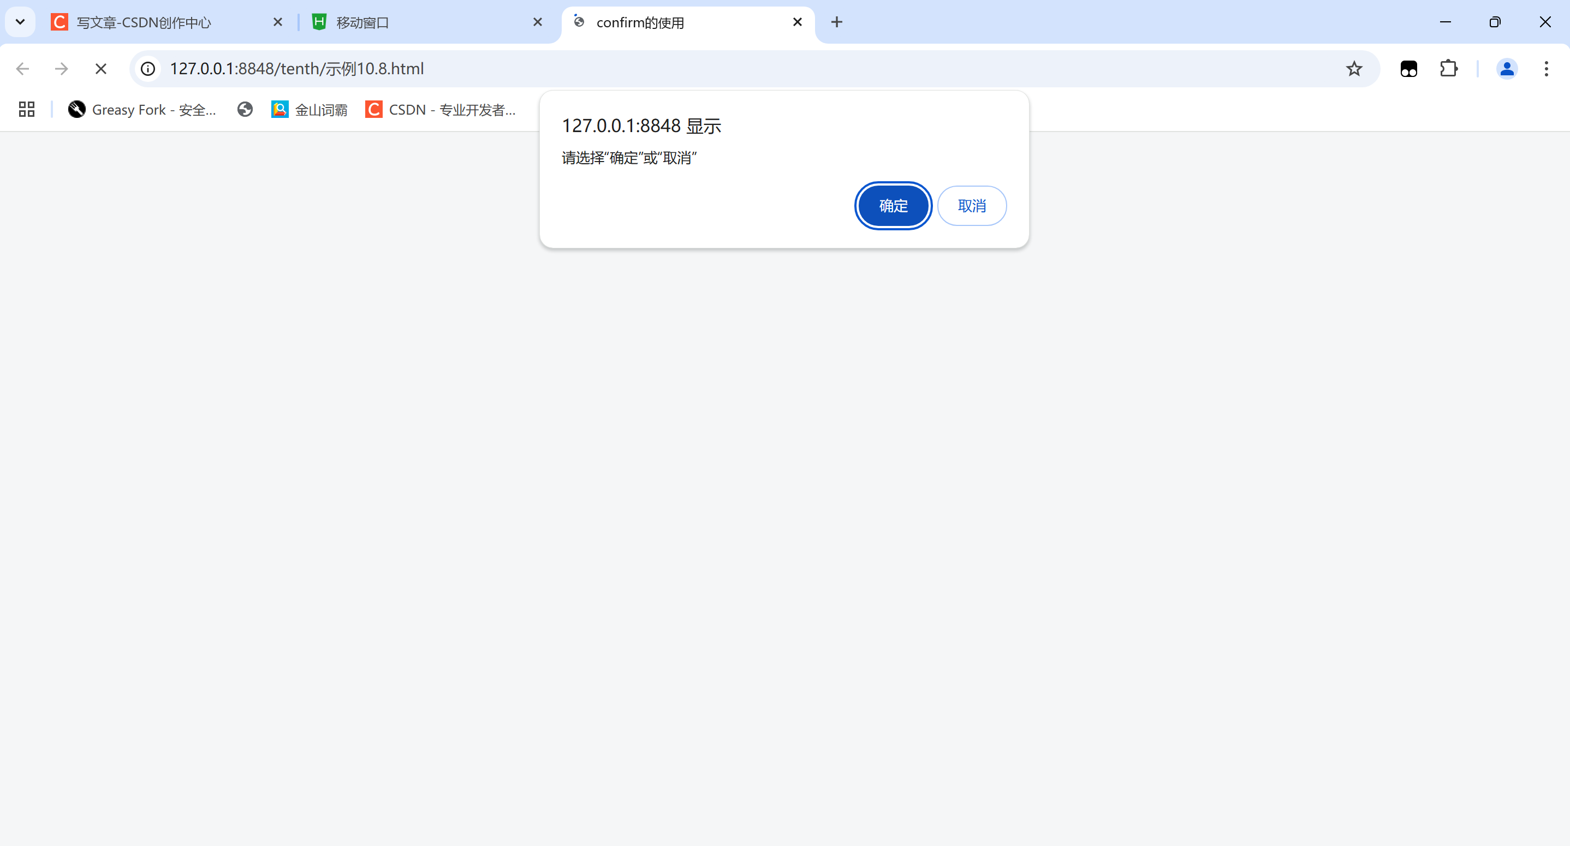Open the Chrome profile avatar

(1507, 69)
